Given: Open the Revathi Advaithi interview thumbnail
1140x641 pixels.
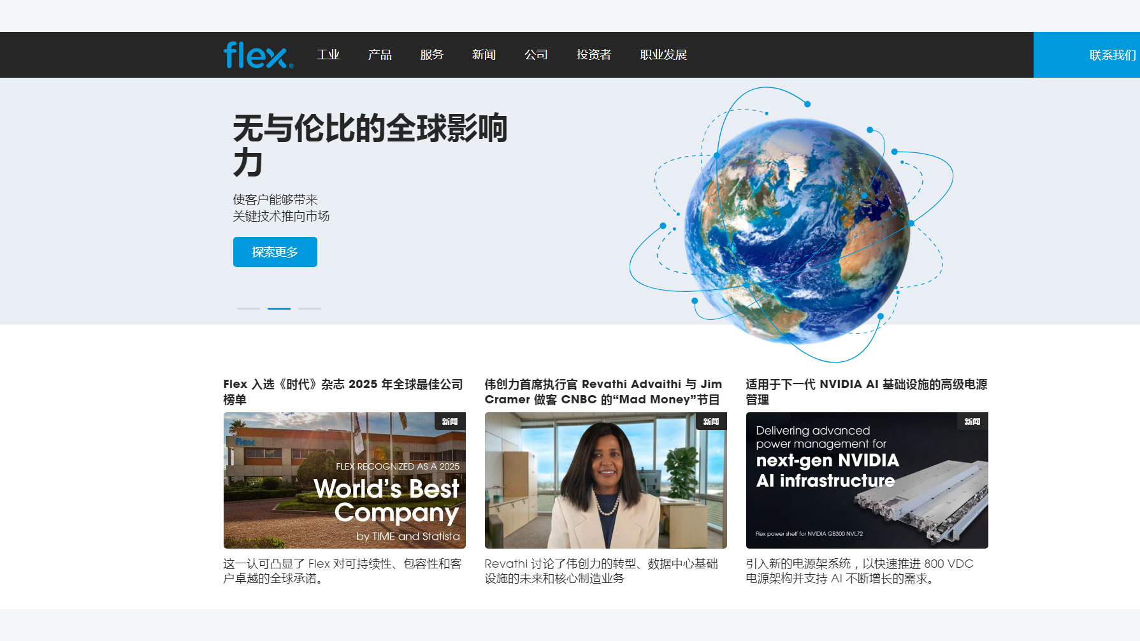Looking at the screenshot, I should pyautogui.click(x=605, y=480).
